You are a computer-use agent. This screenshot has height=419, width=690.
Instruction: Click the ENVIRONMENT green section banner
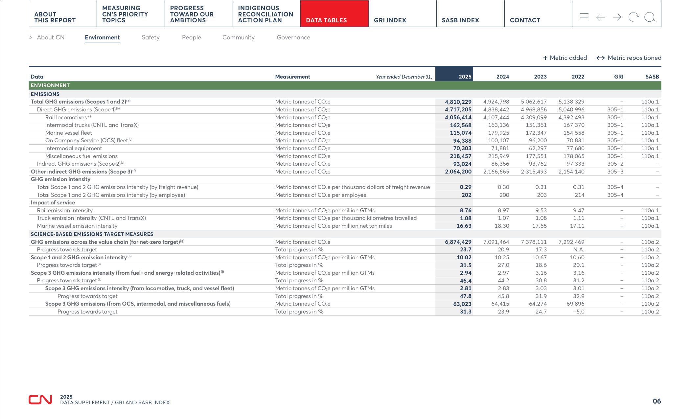pyautogui.click(x=345, y=85)
